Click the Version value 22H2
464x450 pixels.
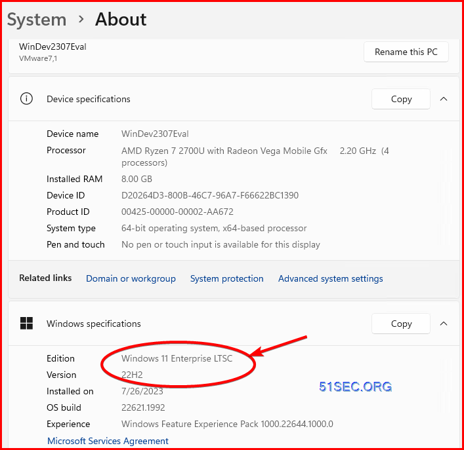pyautogui.click(x=132, y=375)
